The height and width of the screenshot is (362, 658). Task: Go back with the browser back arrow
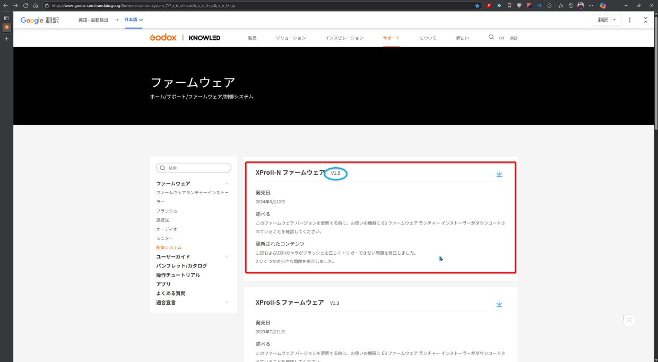tap(6, 5)
